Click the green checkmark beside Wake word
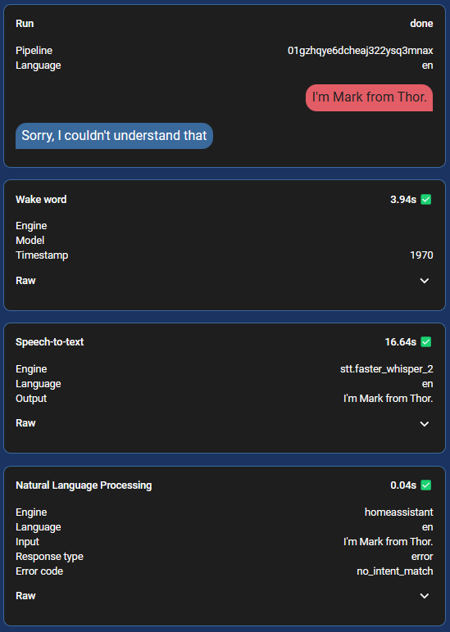This screenshot has width=450, height=632. tap(425, 200)
